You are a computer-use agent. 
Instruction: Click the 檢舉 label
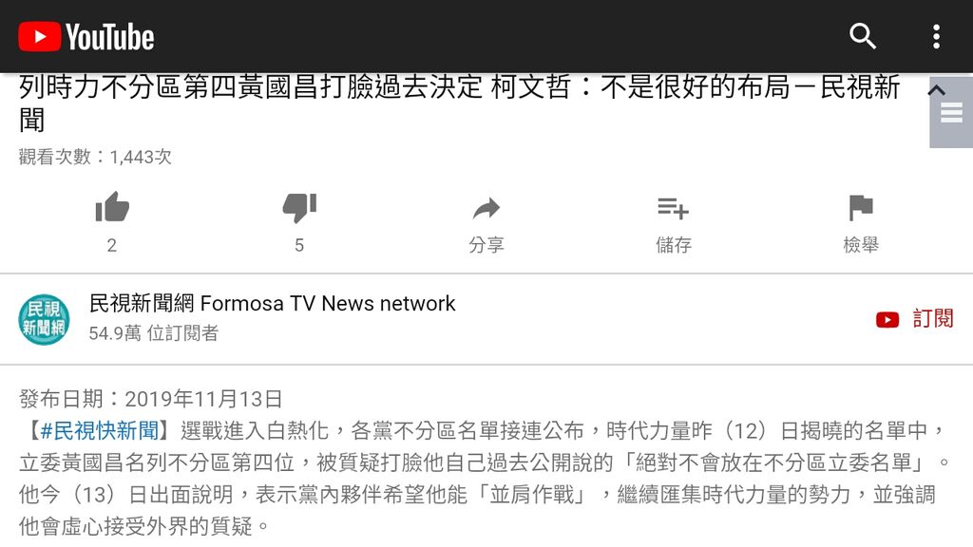[861, 245]
